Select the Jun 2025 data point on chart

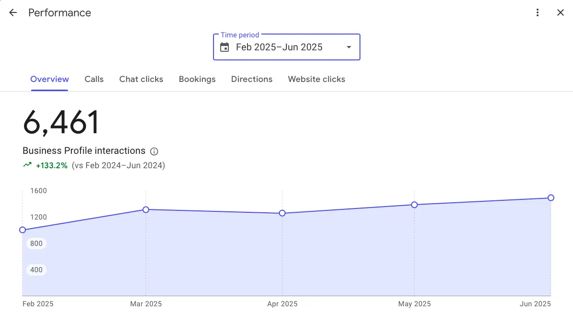coord(551,198)
